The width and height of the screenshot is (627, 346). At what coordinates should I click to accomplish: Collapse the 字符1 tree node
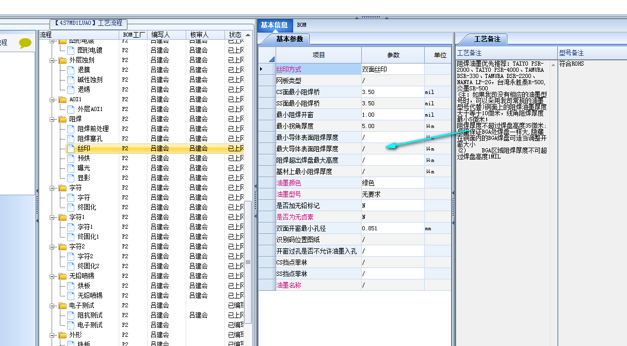(x=52, y=217)
